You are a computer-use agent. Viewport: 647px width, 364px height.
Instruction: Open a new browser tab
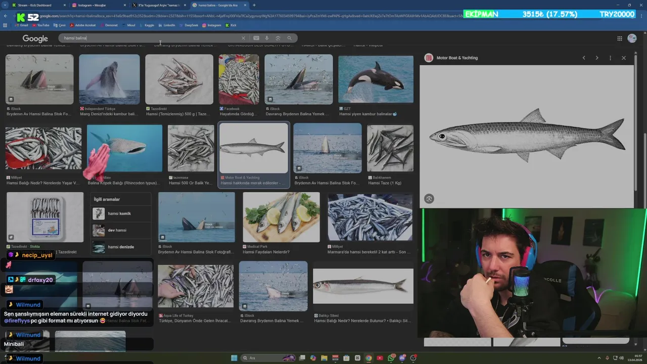click(x=254, y=5)
